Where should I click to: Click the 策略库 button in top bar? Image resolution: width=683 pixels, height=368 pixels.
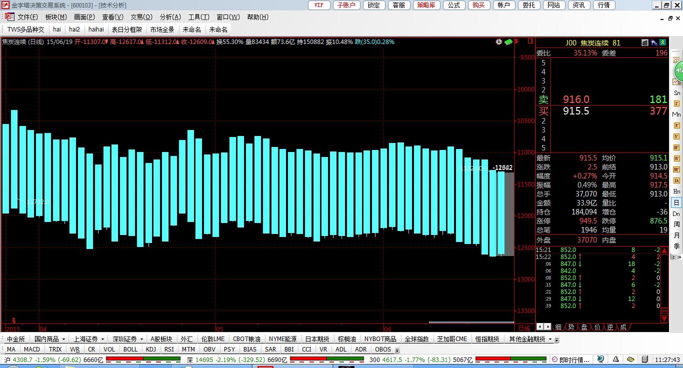pyautogui.click(x=426, y=5)
